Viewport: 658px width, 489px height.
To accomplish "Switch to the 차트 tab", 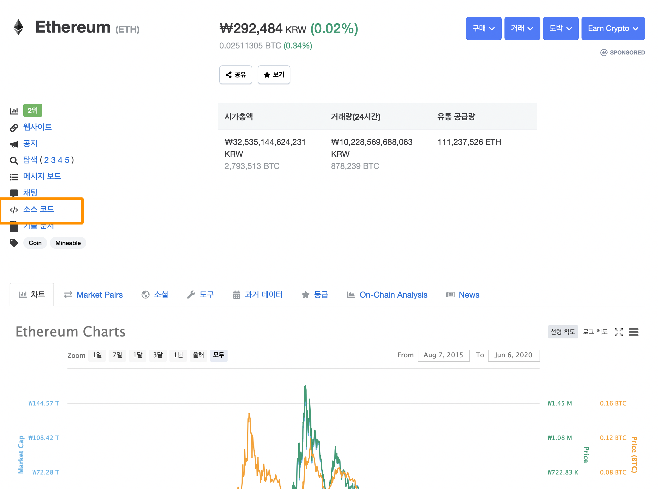I will tap(32, 295).
